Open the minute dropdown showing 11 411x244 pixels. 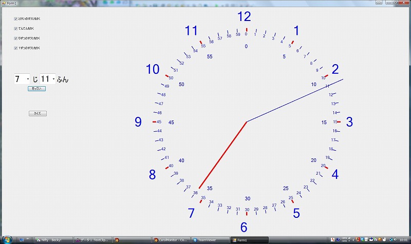coord(48,79)
